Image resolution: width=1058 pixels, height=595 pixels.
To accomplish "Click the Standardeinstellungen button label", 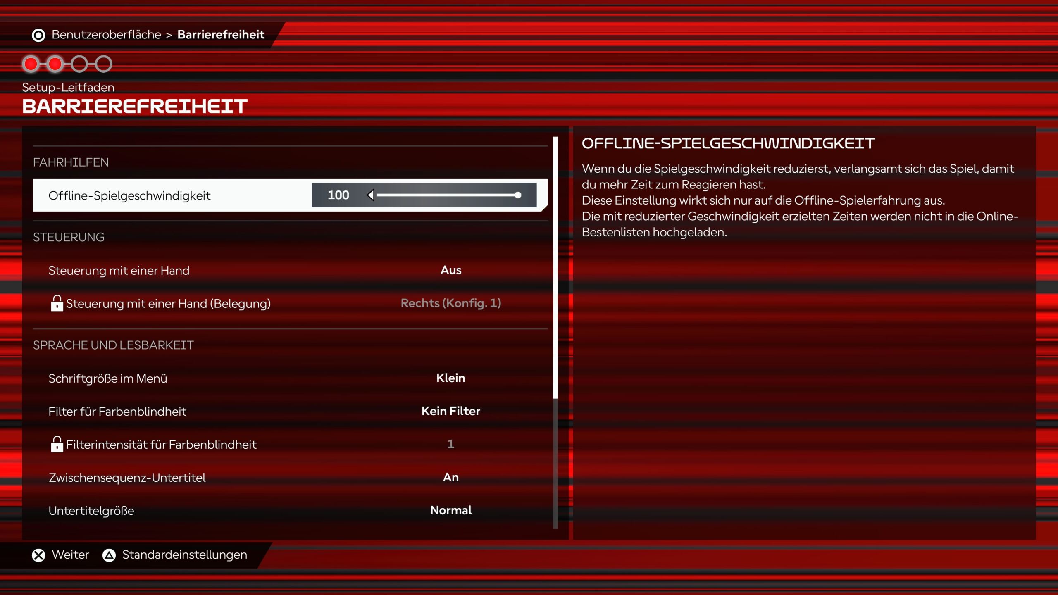I will pos(184,555).
